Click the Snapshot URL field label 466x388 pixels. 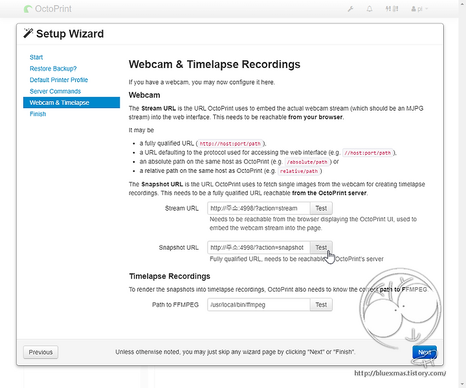click(x=179, y=248)
